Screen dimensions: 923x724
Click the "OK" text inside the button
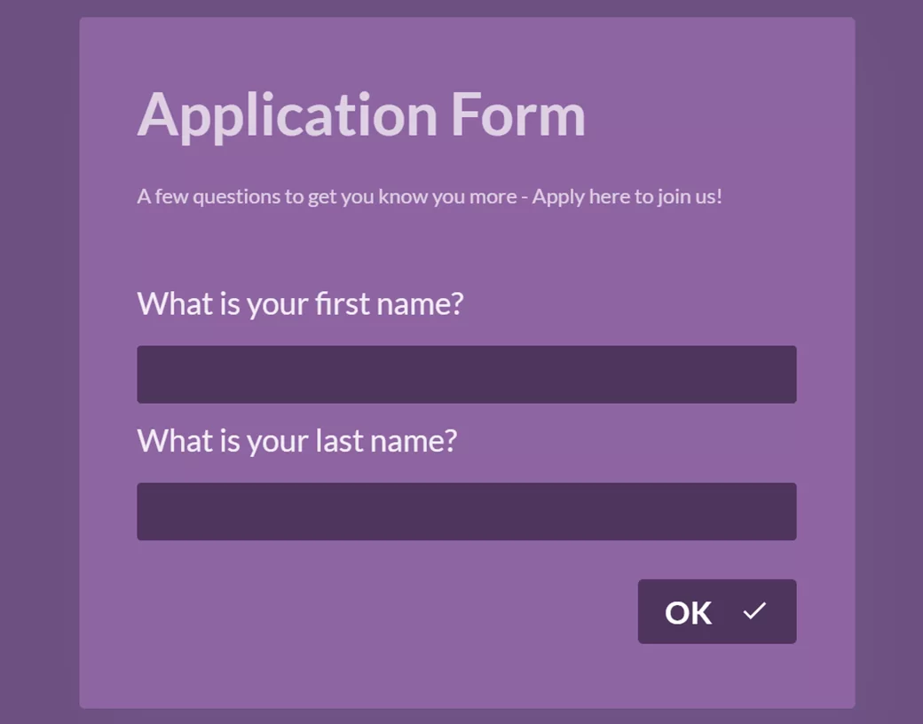pos(688,612)
